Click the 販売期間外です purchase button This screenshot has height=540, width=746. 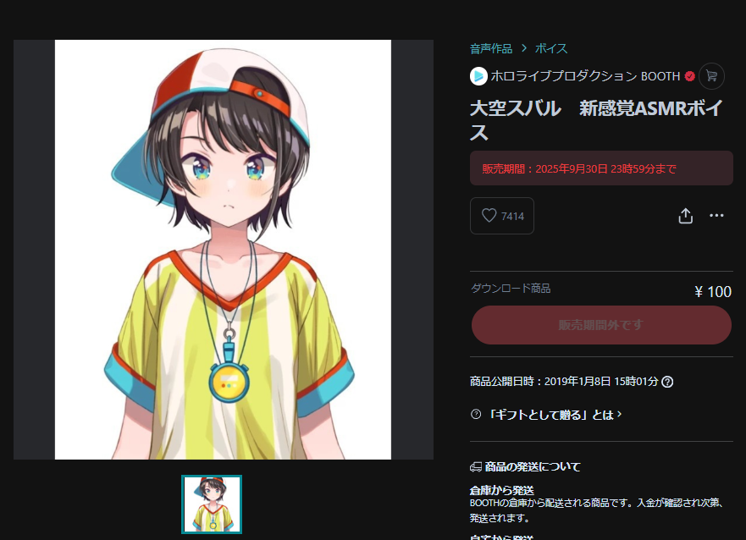pyautogui.click(x=601, y=325)
